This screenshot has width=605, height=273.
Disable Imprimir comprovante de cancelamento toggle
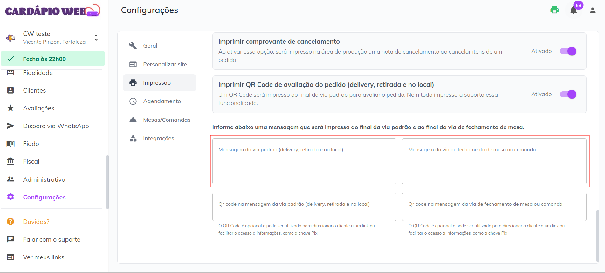(568, 51)
